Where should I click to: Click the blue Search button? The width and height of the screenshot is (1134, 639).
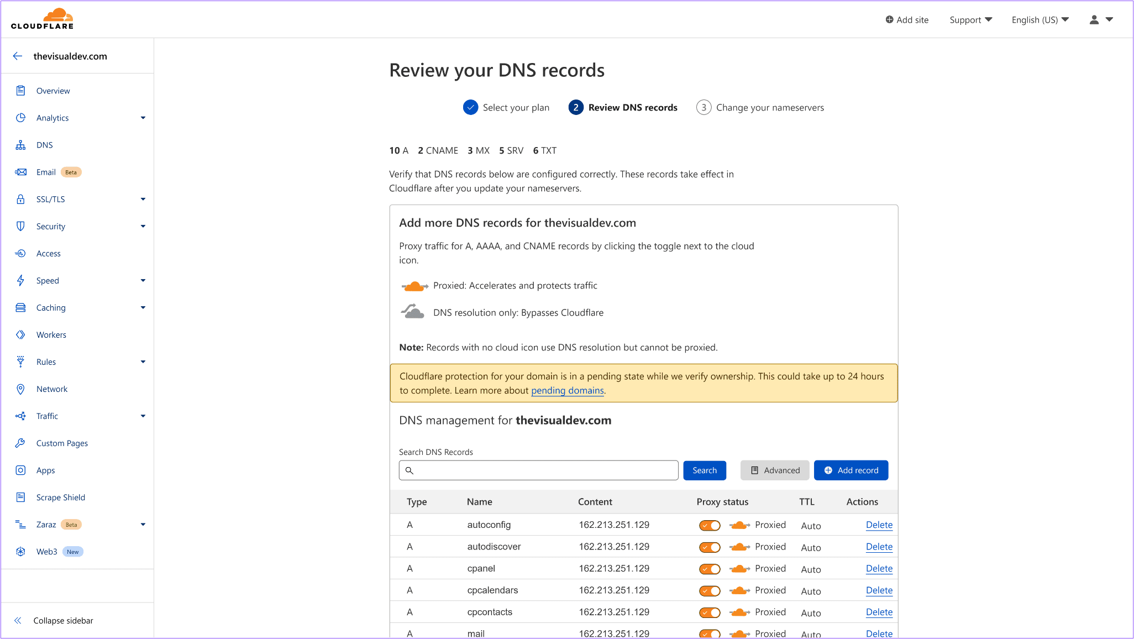pos(705,470)
